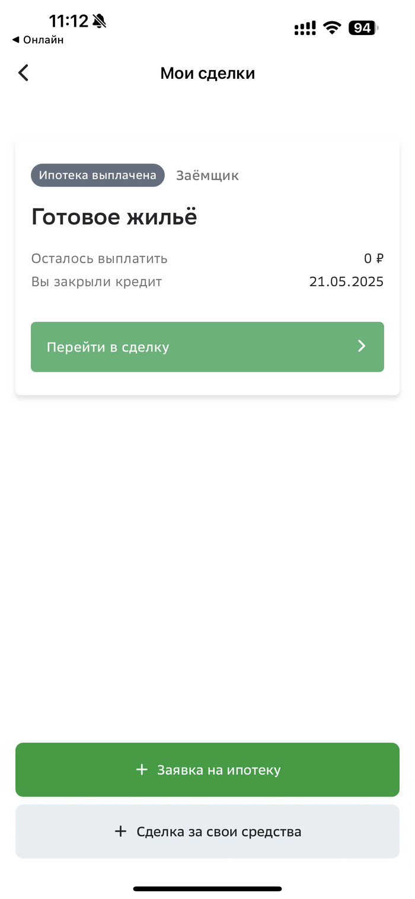Click the plus icon on Сделка за свои средства
This screenshot has height=899, width=415.
tap(120, 831)
